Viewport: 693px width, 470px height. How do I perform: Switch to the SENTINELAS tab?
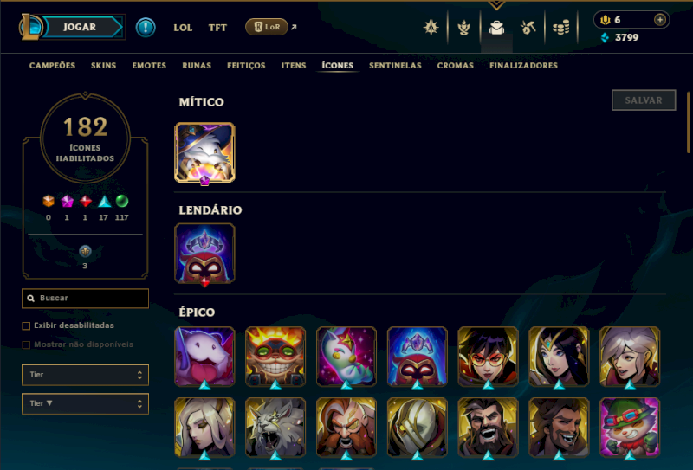pos(395,66)
